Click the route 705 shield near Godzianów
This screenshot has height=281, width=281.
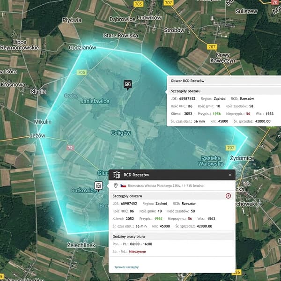[x=82, y=73]
